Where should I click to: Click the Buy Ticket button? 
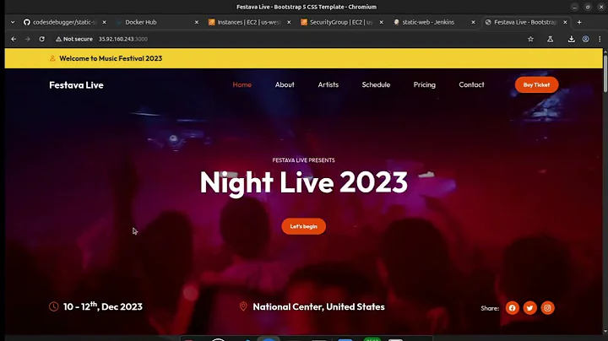(x=537, y=85)
